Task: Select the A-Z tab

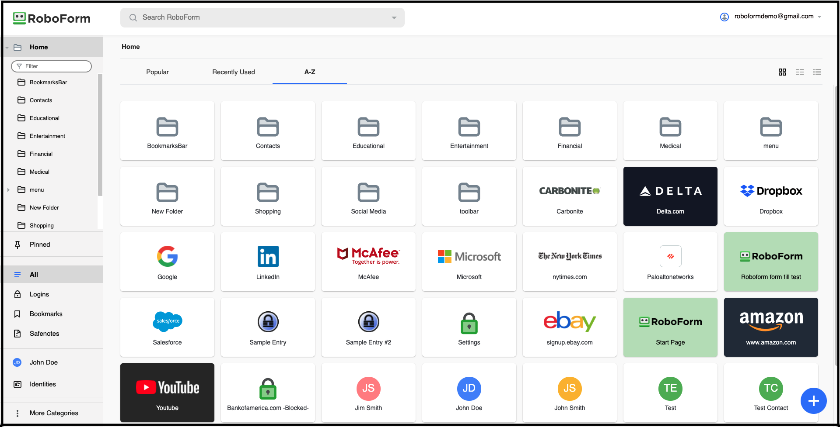Action: (310, 72)
